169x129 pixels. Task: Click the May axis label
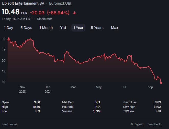(99, 87)
